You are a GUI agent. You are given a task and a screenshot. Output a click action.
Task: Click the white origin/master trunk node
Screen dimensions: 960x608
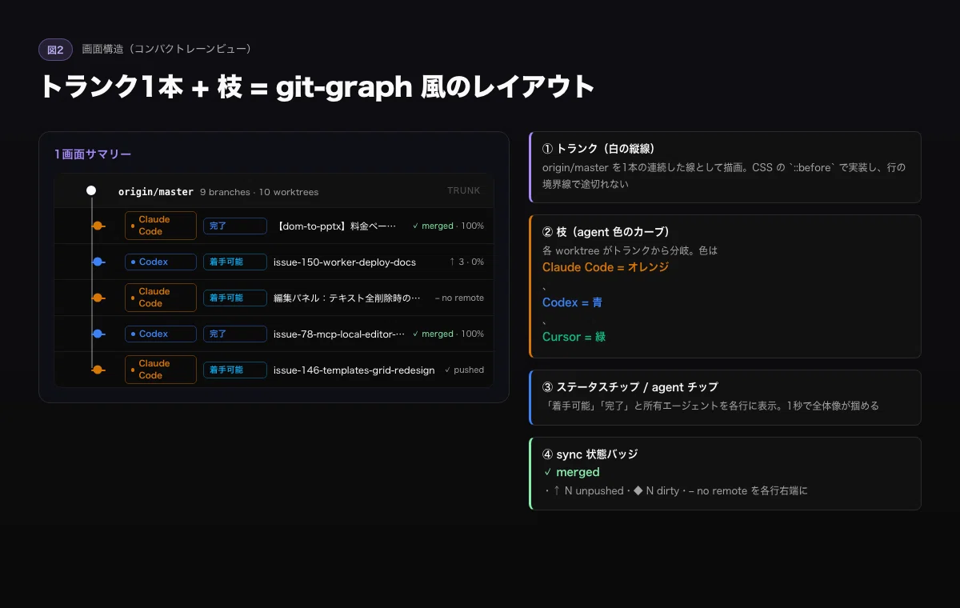click(91, 190)
